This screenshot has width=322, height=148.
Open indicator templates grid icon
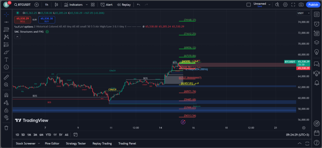click(93, 4)
